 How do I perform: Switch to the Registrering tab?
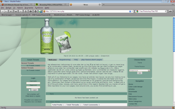click(65, 60)
